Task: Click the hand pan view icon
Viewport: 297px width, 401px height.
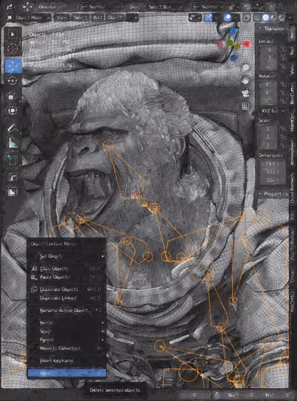Action: 245,81
